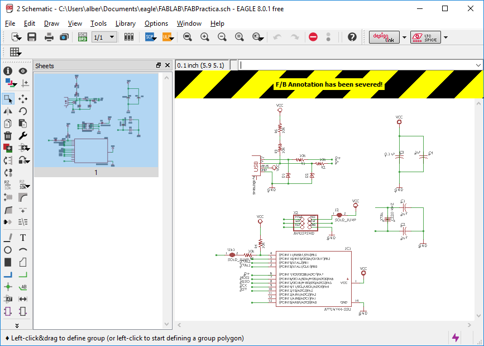Select the Text tool
Viewport: 484px width, 346px height.
pyautogui.click(x=23, y=238)
